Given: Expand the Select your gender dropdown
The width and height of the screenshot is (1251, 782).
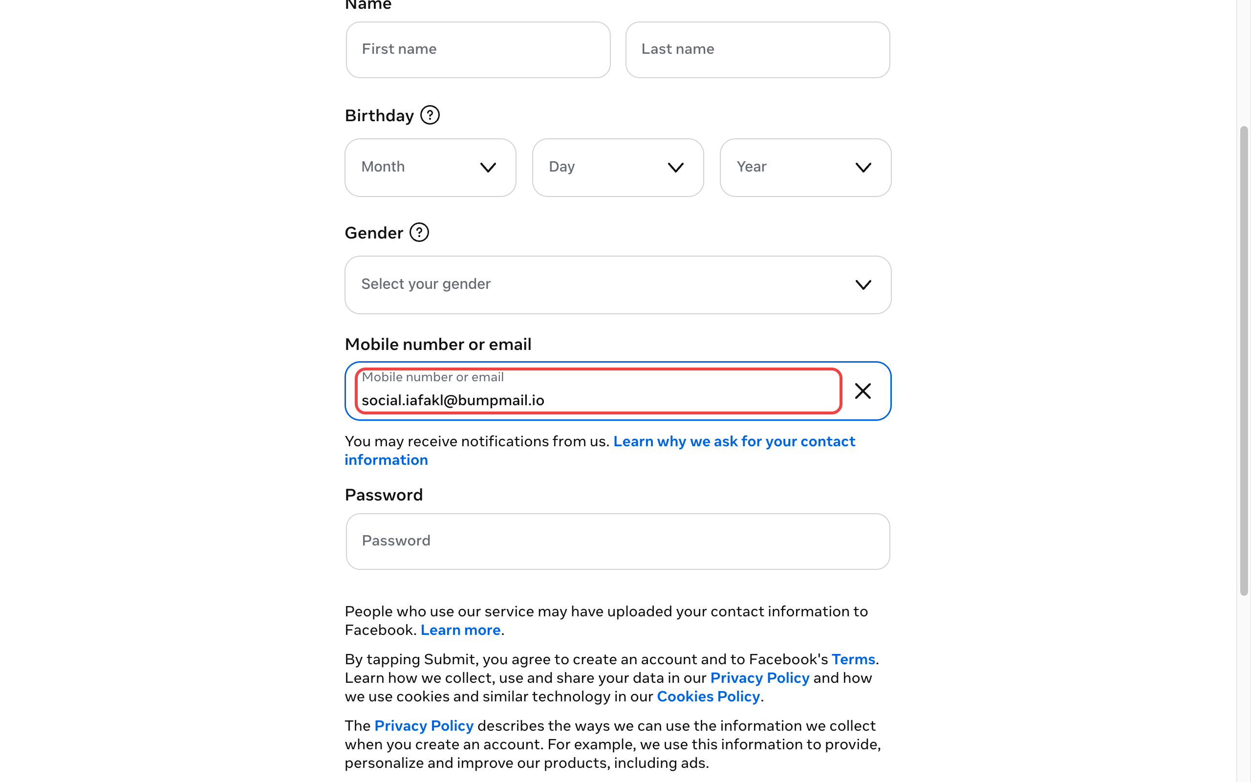Looking at the screenshot, I should tap(617, 284).
